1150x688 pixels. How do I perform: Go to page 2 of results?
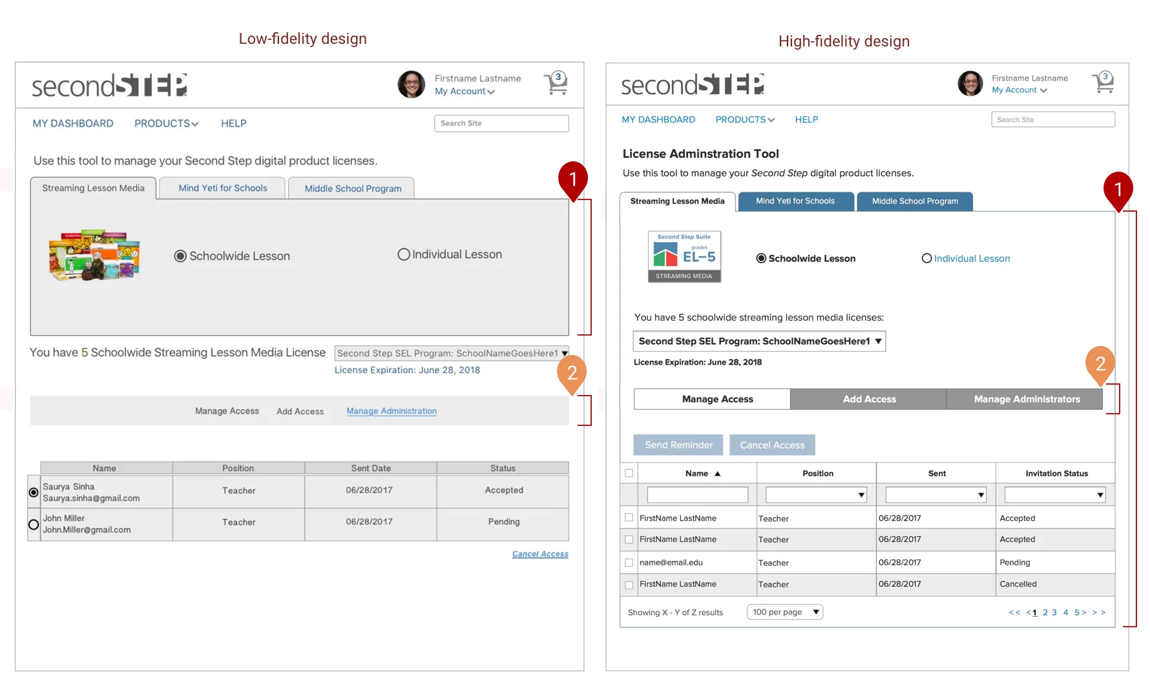(1045, 612)
